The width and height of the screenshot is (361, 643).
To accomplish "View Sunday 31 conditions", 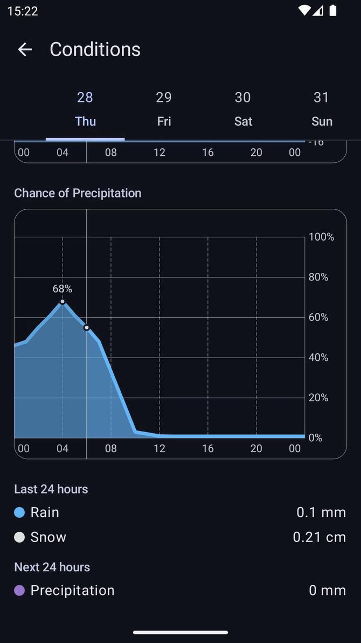I will 321,108.
